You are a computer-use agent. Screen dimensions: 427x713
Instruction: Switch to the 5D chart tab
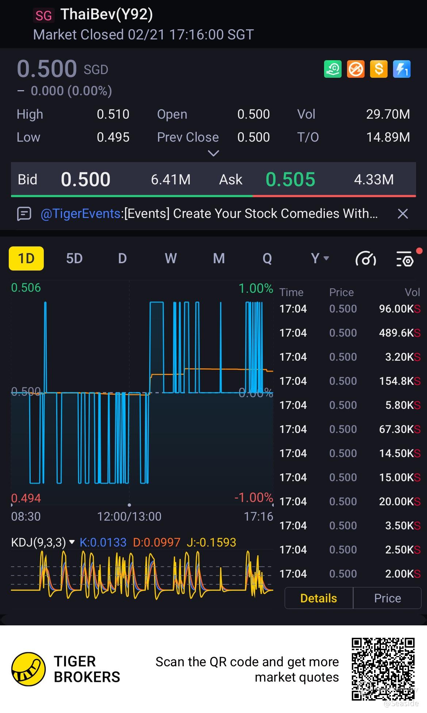tap(74, 258)
